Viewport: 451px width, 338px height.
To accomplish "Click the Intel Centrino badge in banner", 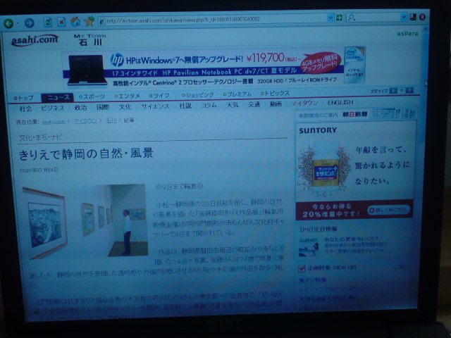I will click(x=355, y=65).
